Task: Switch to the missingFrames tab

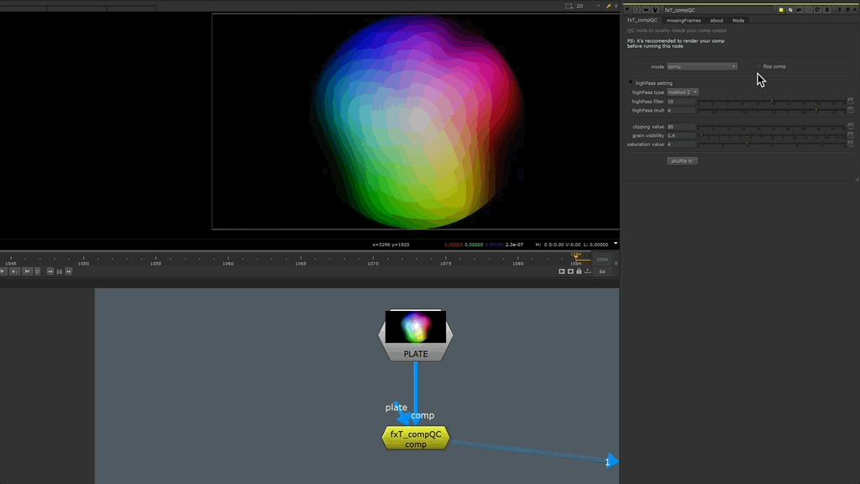Action: 682,20
